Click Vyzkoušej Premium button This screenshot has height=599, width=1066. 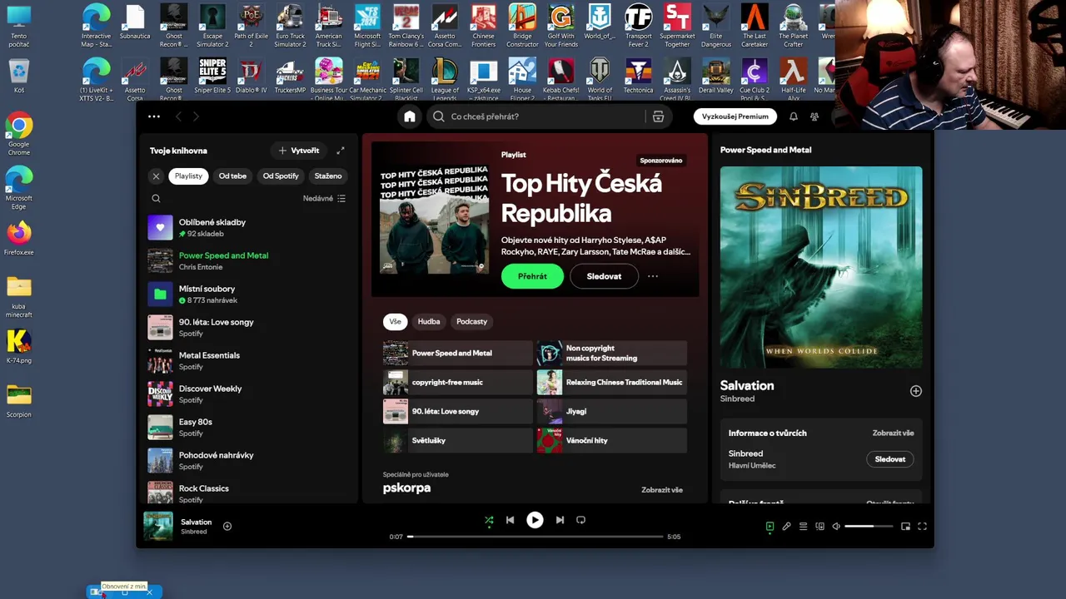pos(735,116)
